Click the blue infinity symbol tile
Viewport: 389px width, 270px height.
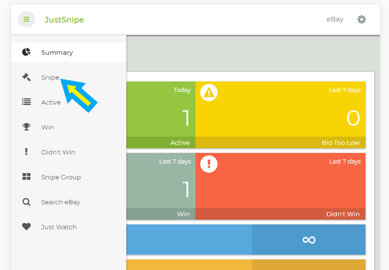coord(308,239)
